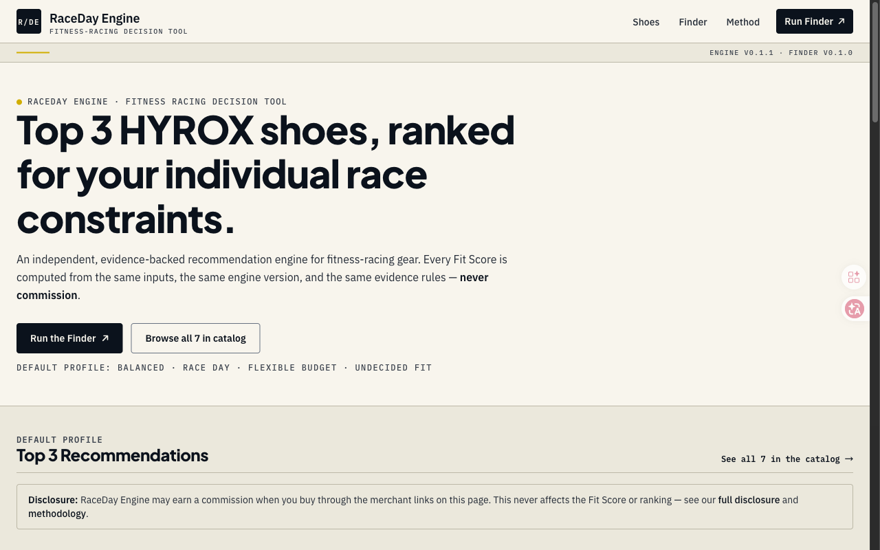Viewport: 880px width, 550px height.
Task: Click the RaceDay Engine site title
Action: 94,19
